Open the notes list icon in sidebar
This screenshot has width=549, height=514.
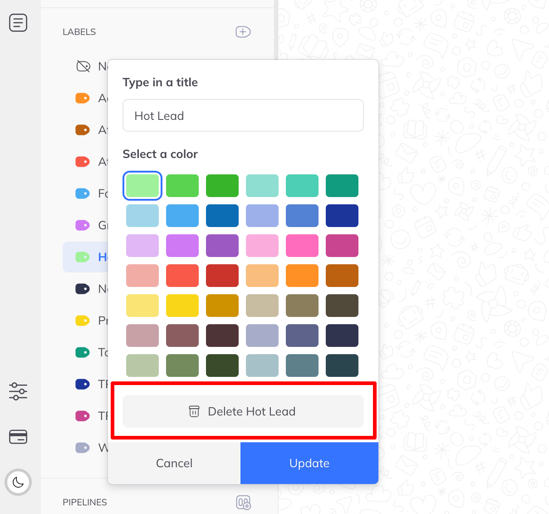pyautogui.click(x=18, y=23)
